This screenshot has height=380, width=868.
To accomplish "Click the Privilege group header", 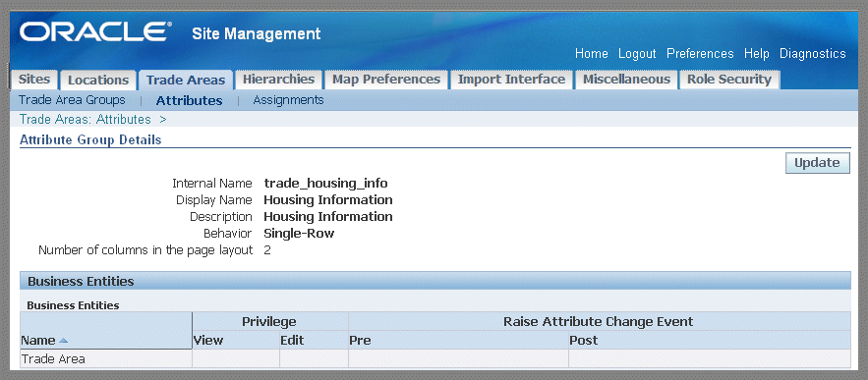I will (x=269, y=321).
